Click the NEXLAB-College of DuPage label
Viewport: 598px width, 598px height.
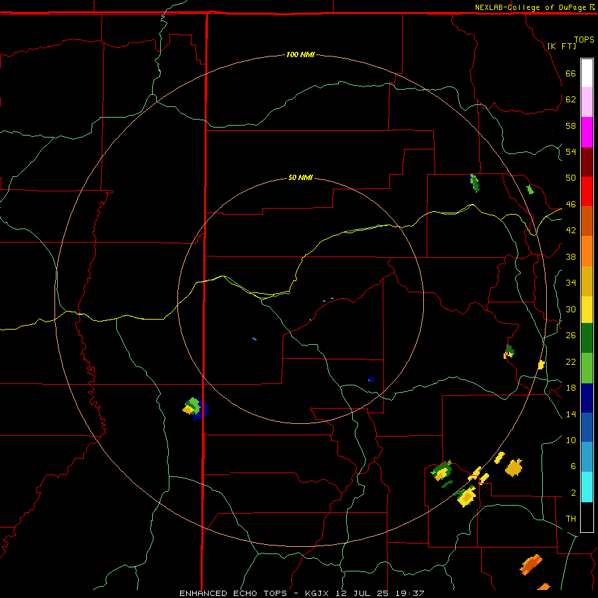click(x=530, y=7)
